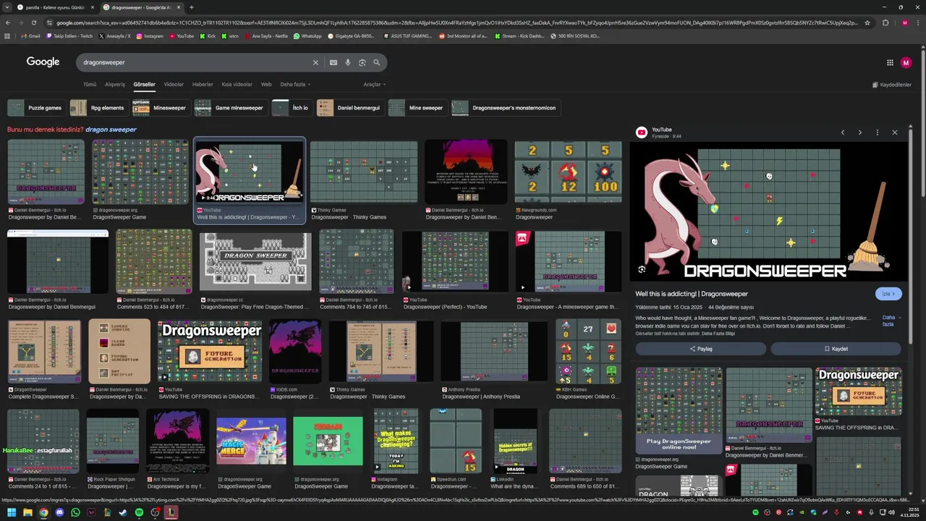This screenshot has width=926, height=521.
Task: Switch to the Kısa videolar tab
Action: pyautogui.click(x=237, y=84)
